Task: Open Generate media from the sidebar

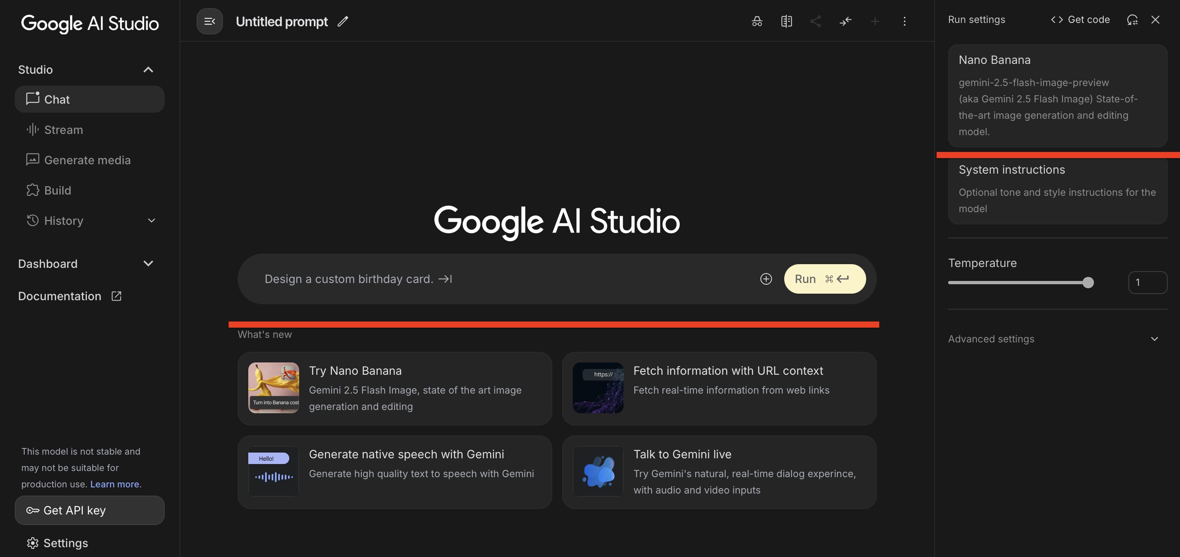Action: [x=87, y=160]
